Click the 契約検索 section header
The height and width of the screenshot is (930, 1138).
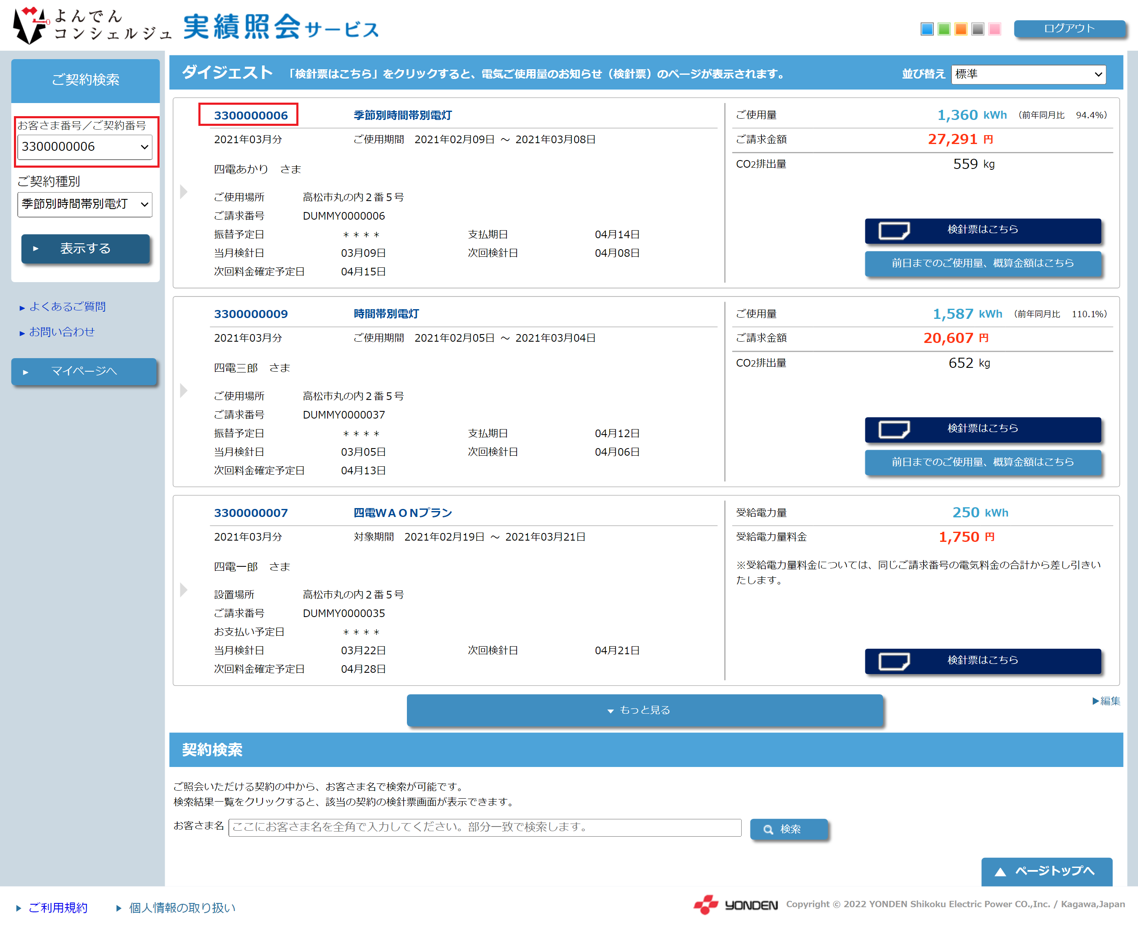(645, 750)
